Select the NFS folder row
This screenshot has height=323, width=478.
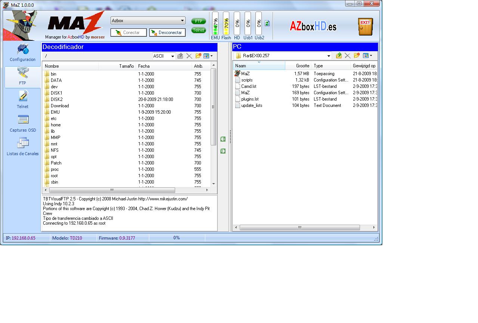pyautogui.click(x=127, y=150)
